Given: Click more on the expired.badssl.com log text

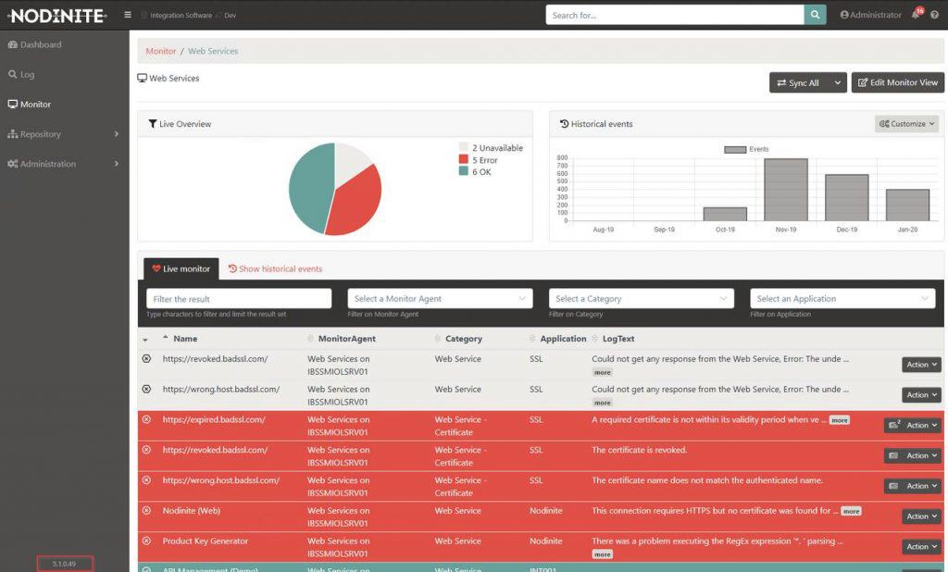Looking at the screenshot, I should (x=839, y=420).
